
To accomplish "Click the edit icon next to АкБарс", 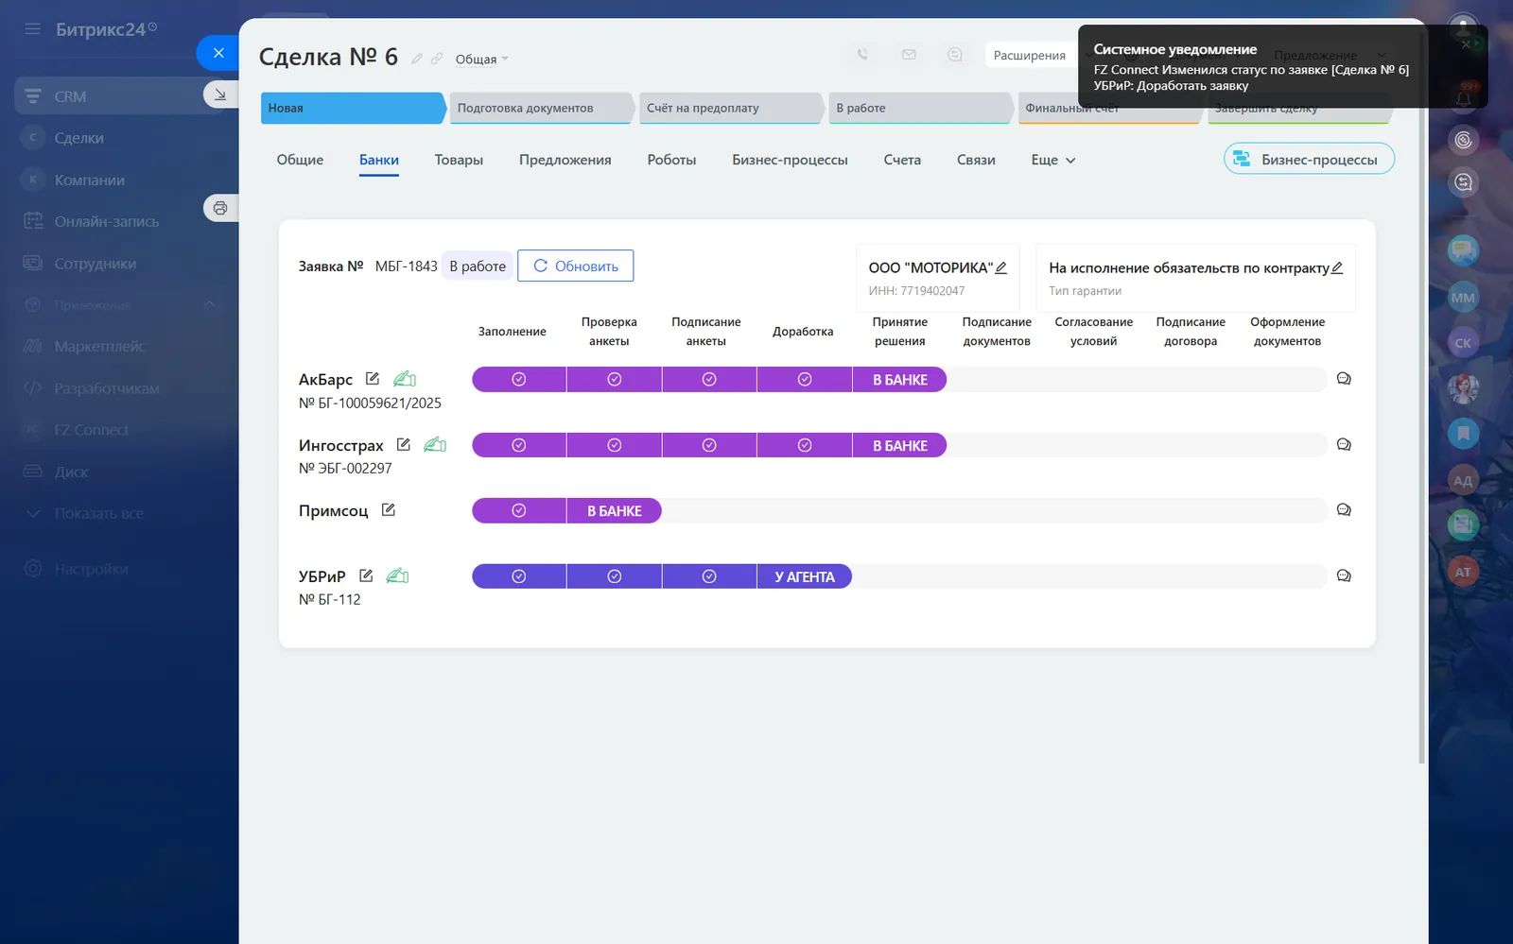I will [373, 379].
